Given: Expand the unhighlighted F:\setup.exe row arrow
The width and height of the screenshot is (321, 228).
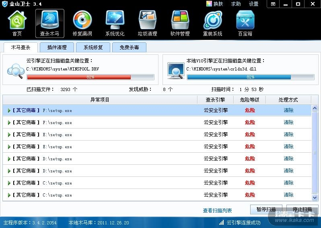Looking at the screenshot, I should pyautogui.click(x=9, y=122).
